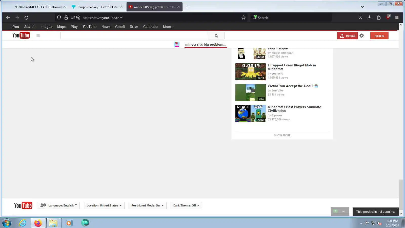Open Windows Explorer from the taskbar
The image size is (405, 228).
pyautogui.click(x=53, y=223)
